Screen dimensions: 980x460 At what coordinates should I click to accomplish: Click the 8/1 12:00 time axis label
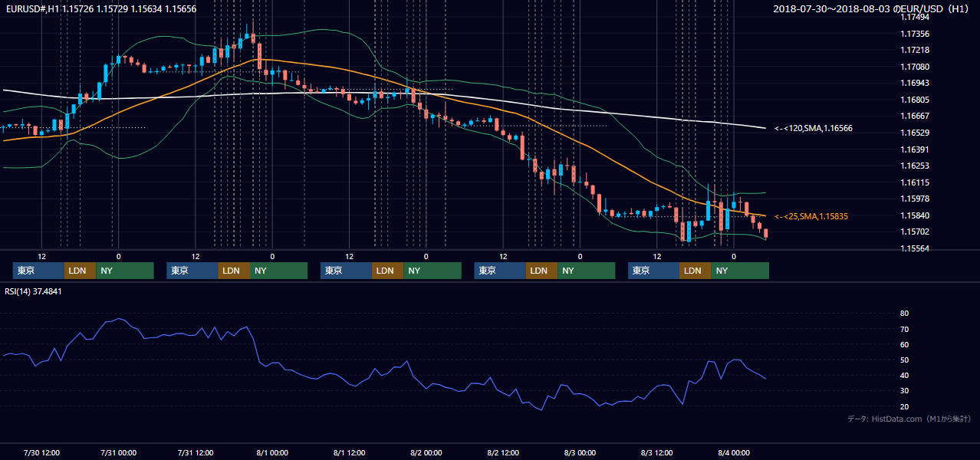click(x=349, y=452)
